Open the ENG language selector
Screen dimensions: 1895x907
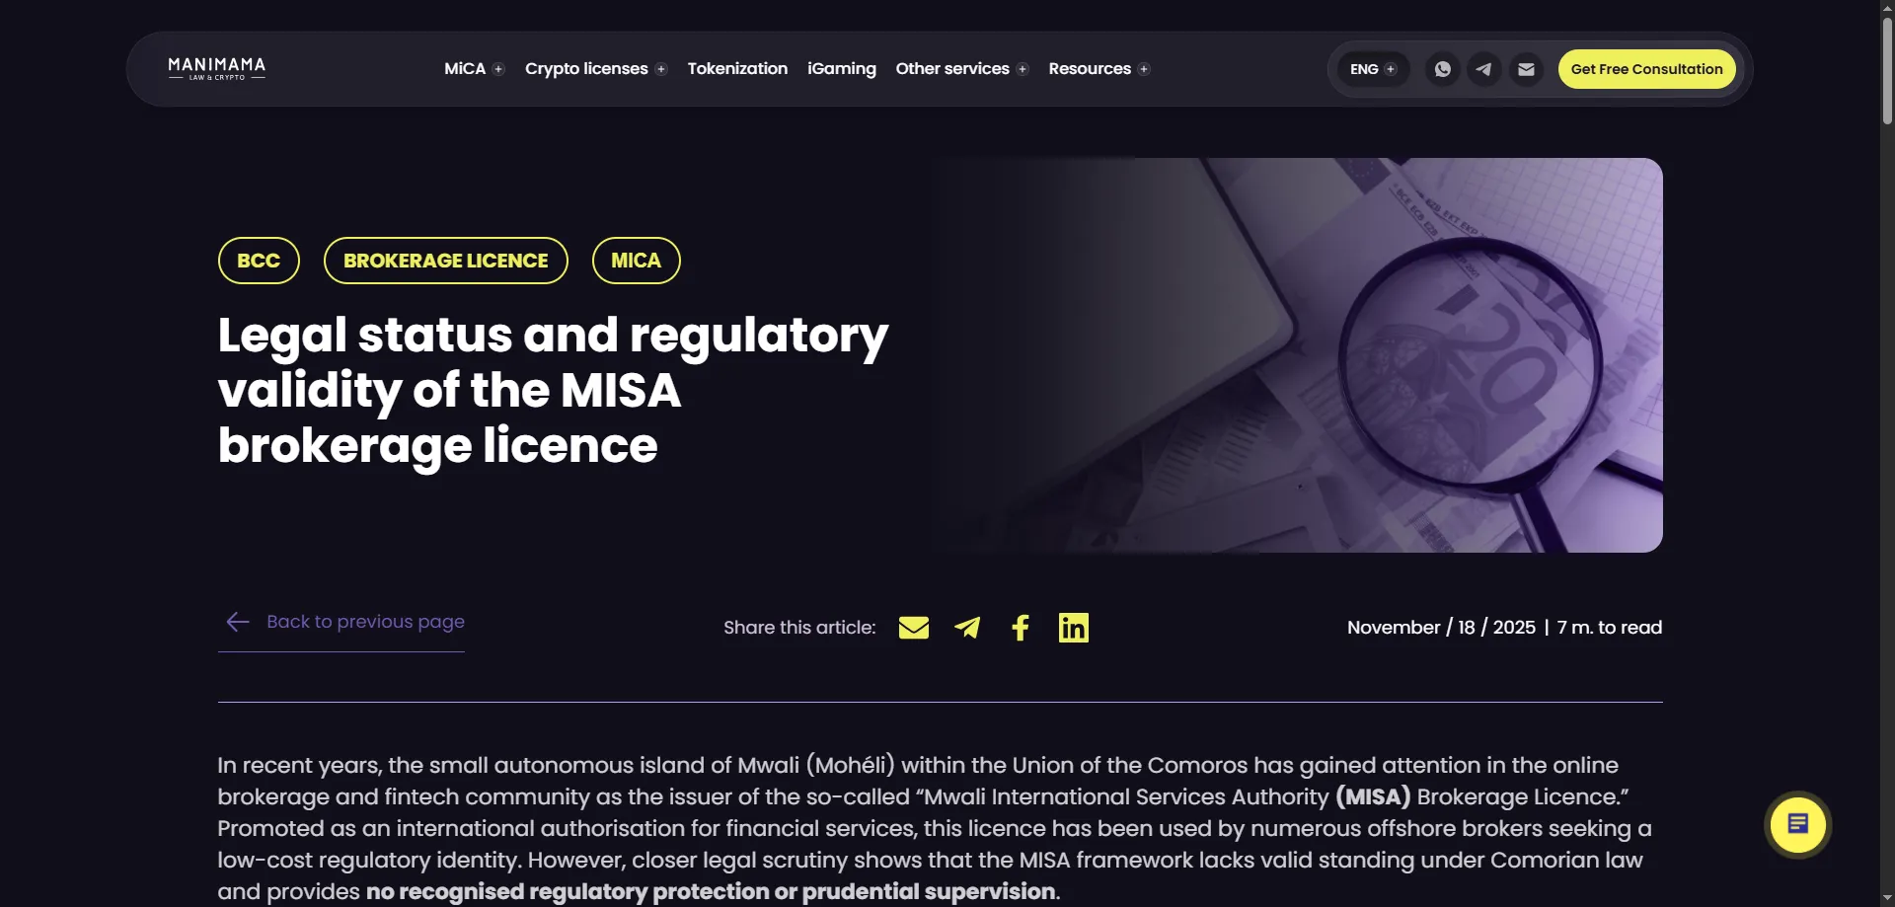[x=1373, y=69]
